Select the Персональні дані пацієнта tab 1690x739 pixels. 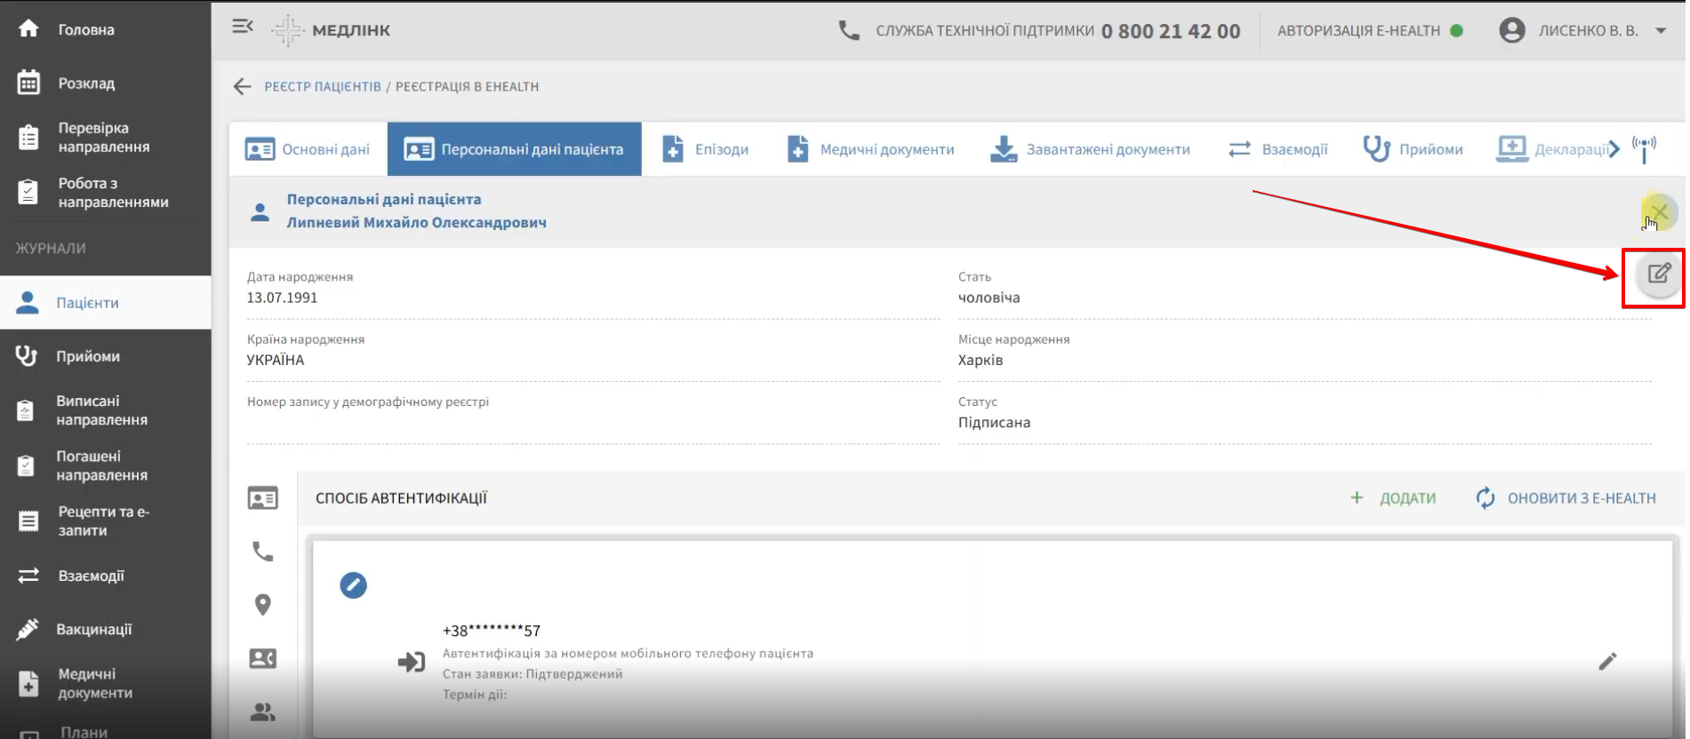pyautogui.click(x=515, y=149)
